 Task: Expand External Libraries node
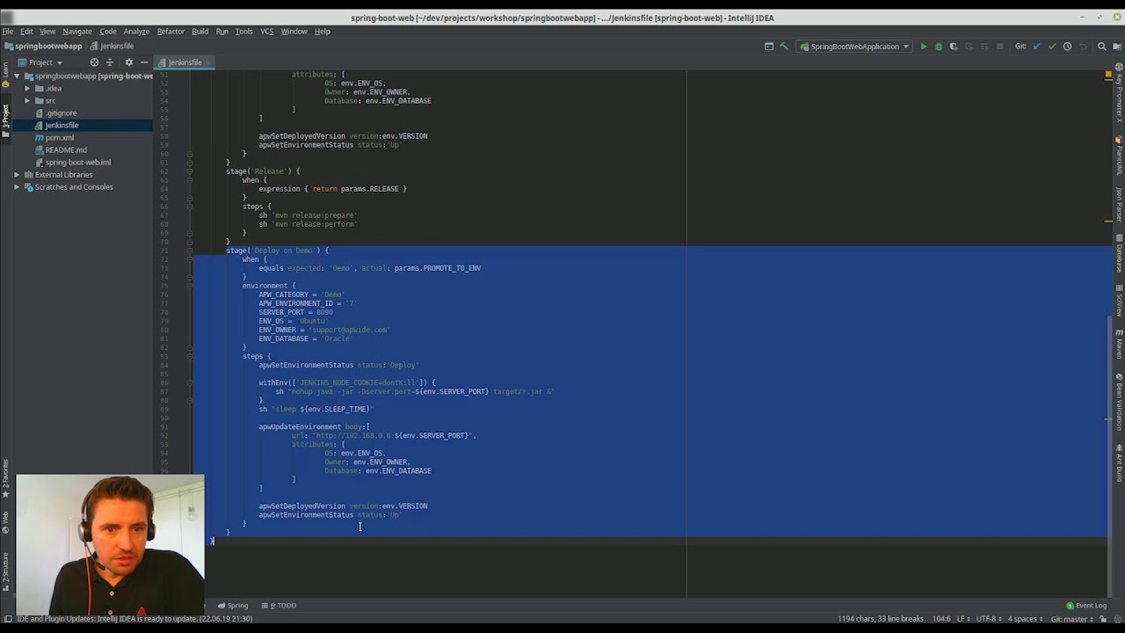point(17,175)
